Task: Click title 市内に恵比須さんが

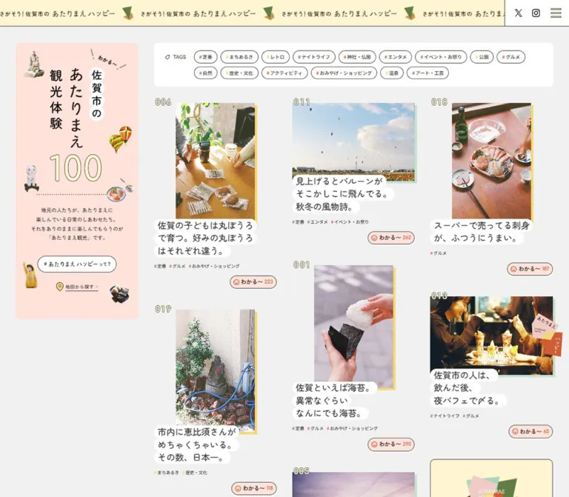Action: pyautogui.click(x=196, y=444)
